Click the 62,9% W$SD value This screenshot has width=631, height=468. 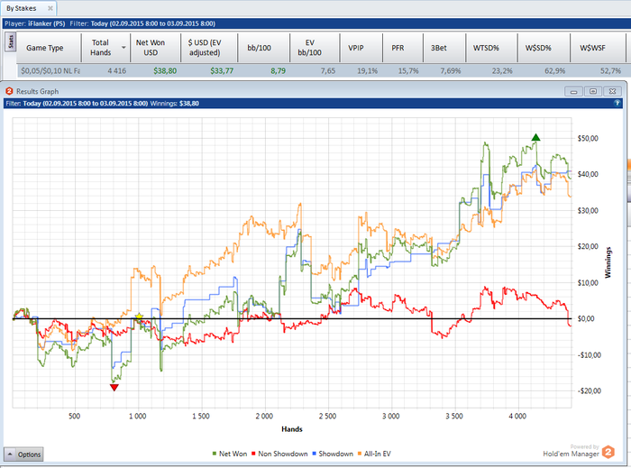pos(555,71)
